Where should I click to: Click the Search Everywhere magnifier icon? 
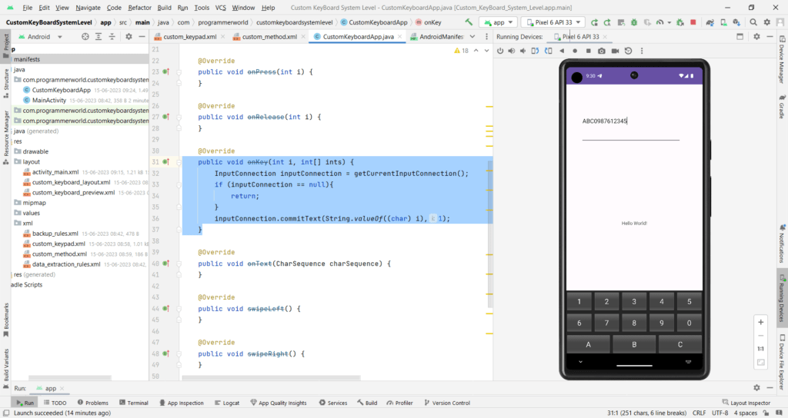click(753, 22)
